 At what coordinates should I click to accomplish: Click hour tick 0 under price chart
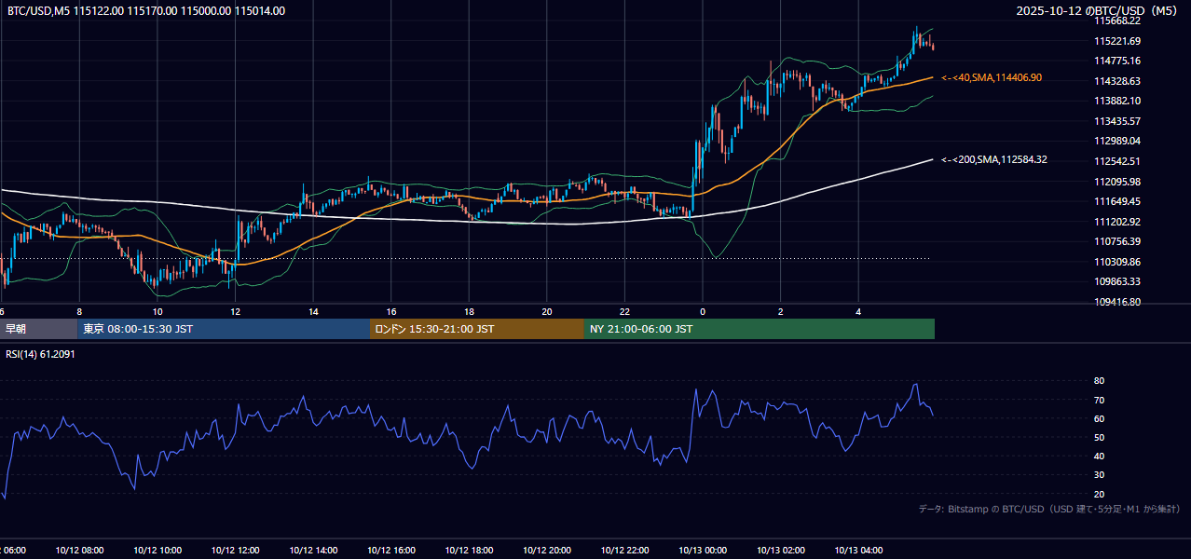(x=703, y=312)
